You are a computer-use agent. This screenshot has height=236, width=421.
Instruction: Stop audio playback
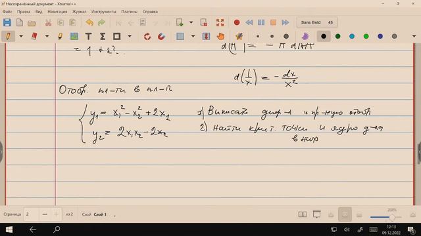(274, 22)
